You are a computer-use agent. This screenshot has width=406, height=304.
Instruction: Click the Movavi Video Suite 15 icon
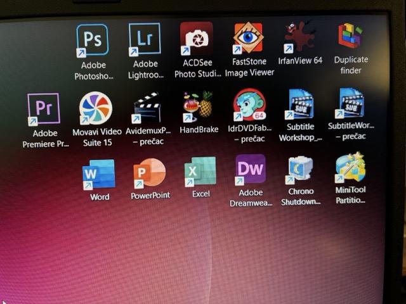click(x=96, y=108)
